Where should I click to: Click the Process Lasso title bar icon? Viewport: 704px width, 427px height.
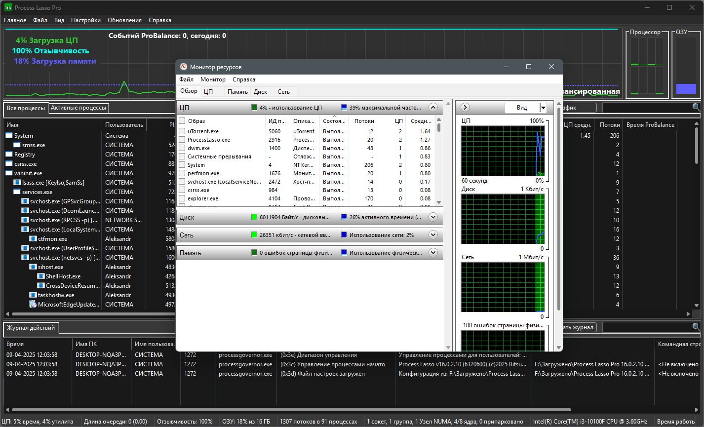pos(8,8)
